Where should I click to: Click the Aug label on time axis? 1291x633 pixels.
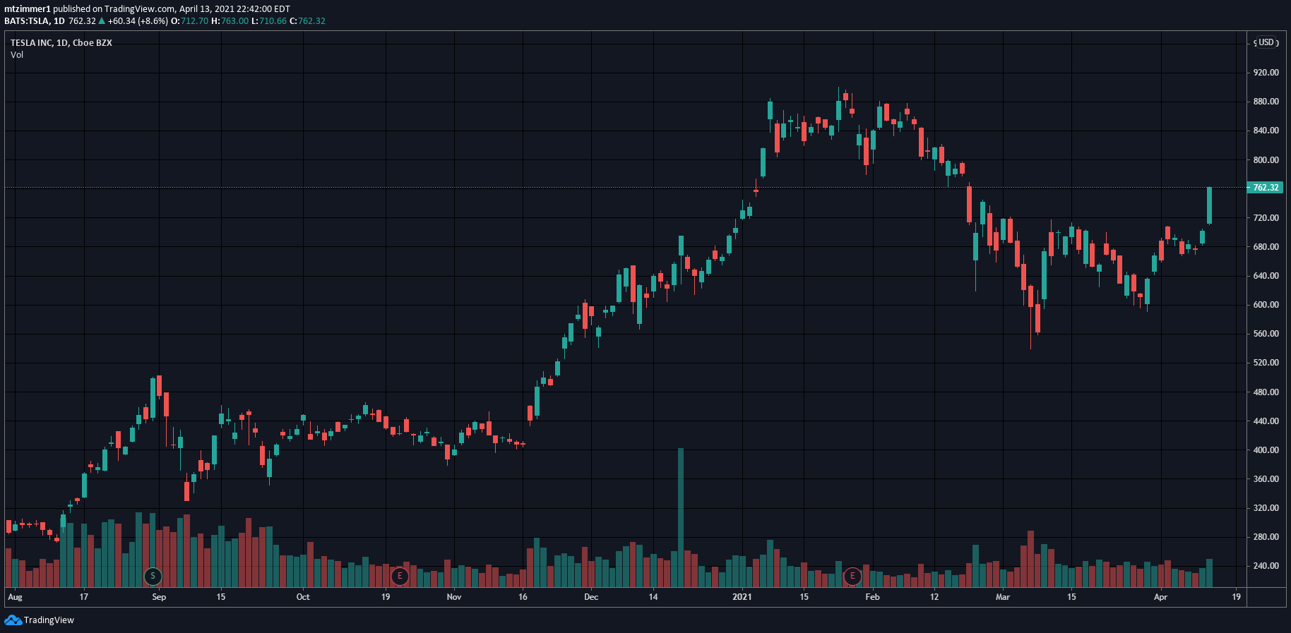[x=15, y=597]
